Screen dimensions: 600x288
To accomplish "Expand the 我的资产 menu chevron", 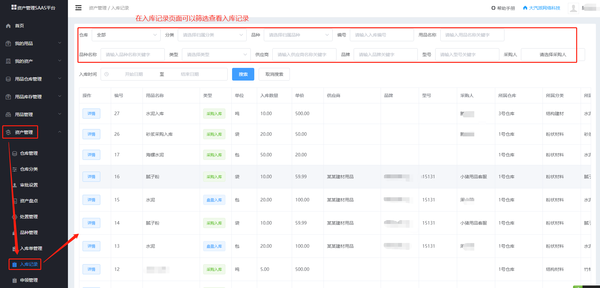I will click(60, 61).
